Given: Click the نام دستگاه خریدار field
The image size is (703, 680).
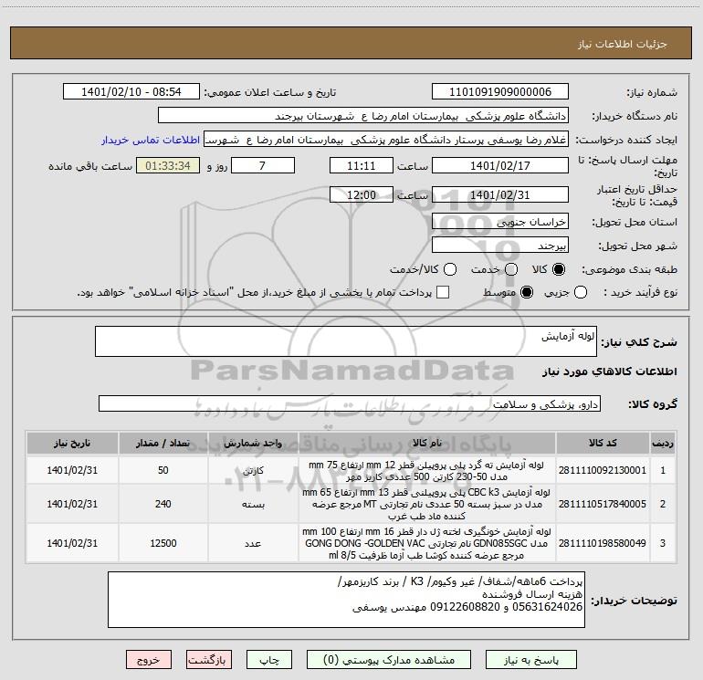Looking at the screenshot, I should pyautogui.click(x=363, y=115).
